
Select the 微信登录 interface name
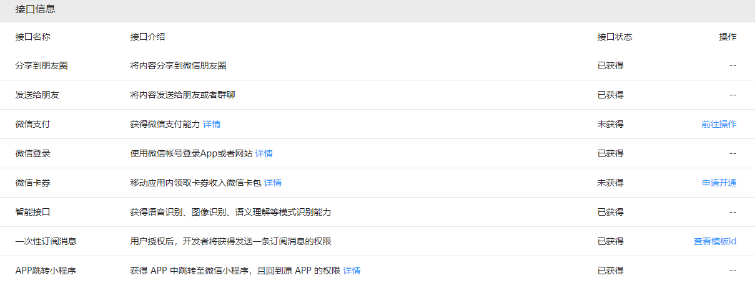[x=33, y=153]
